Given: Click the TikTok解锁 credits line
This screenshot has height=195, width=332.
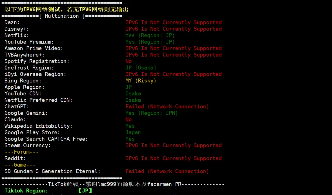Looking at the screenshot, I should (113, 184).
